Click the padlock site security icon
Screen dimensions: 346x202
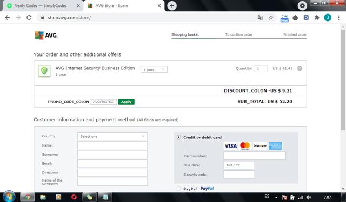pos(43,18)
